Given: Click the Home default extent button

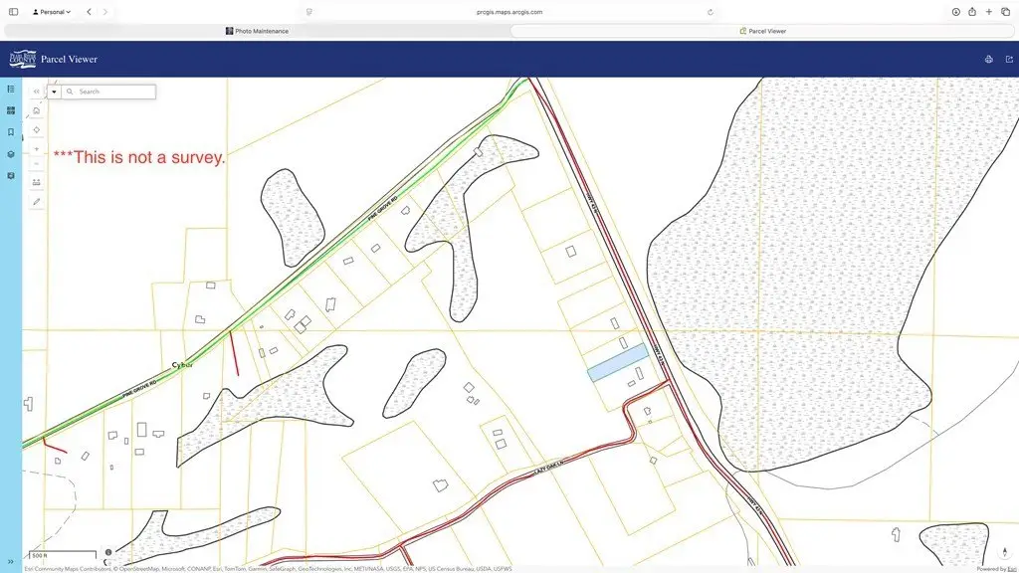Looking at the screenshot, I should click(37, 110).
